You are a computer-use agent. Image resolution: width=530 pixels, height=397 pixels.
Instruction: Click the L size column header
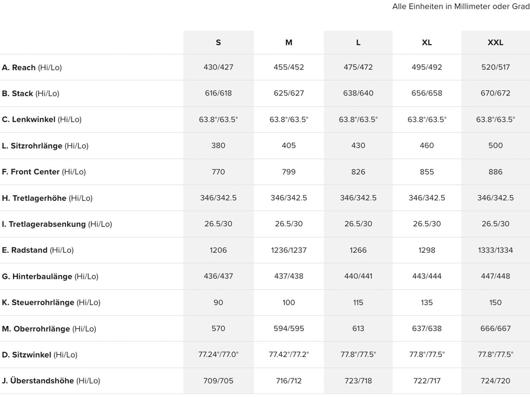(358, 43)
